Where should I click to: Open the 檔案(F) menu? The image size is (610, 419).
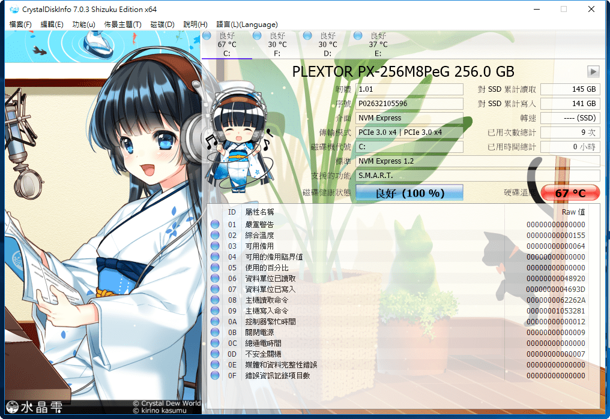[x=20, y=25]
